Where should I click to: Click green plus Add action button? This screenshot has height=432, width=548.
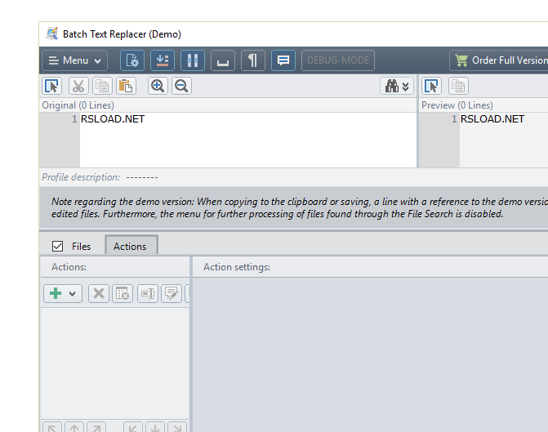tap(56, 293)
